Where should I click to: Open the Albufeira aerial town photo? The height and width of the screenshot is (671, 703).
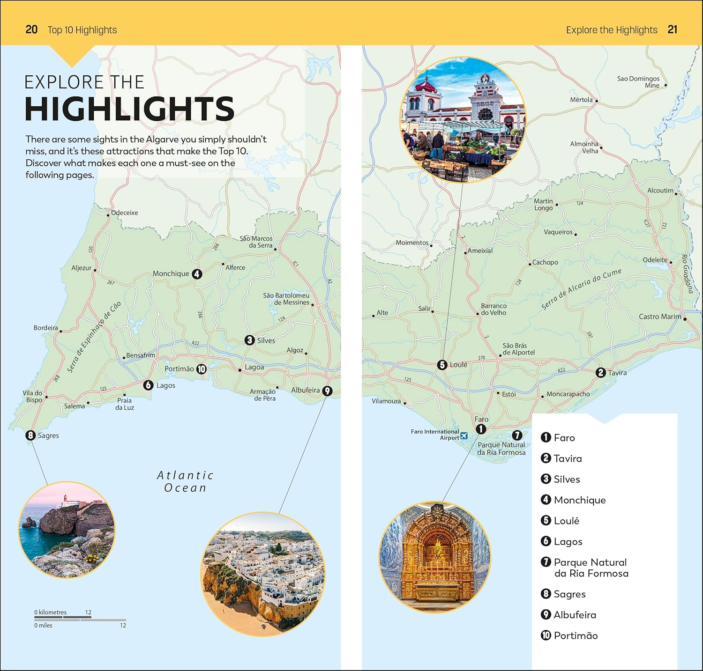point(262,574)
